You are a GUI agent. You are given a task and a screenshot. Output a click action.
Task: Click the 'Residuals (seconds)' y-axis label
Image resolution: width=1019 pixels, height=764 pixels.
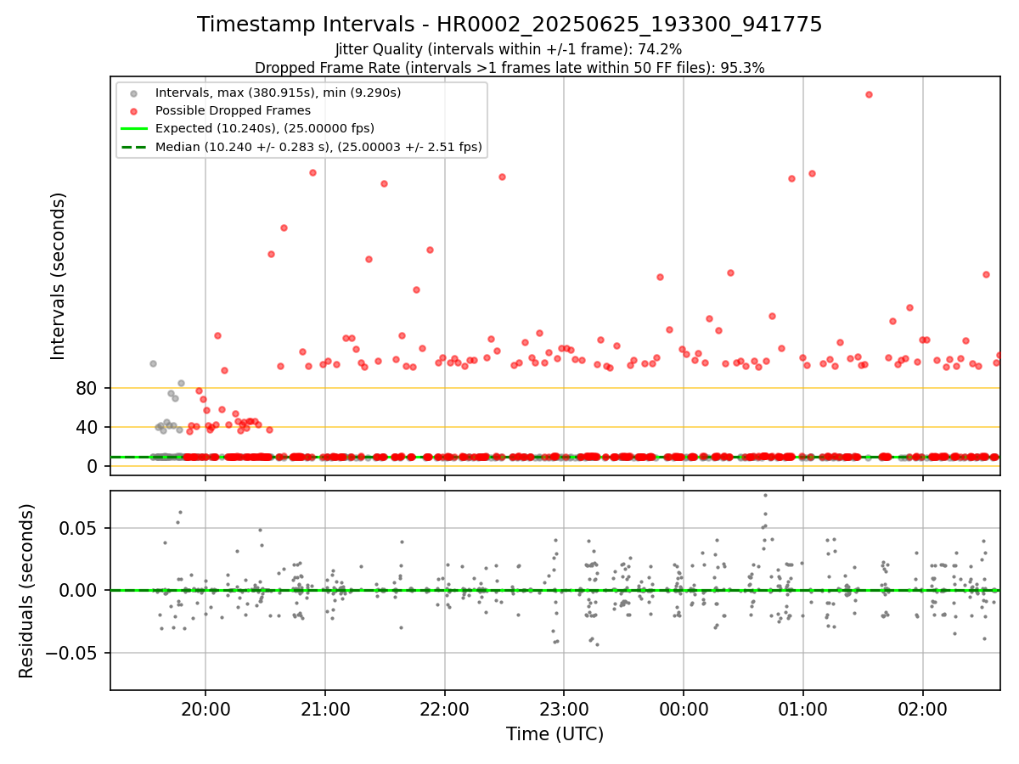click(27, 591)
